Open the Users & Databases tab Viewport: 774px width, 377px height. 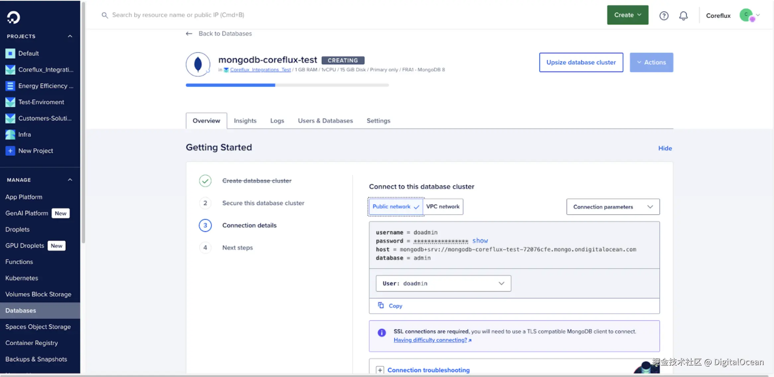[x=325, y=121]
